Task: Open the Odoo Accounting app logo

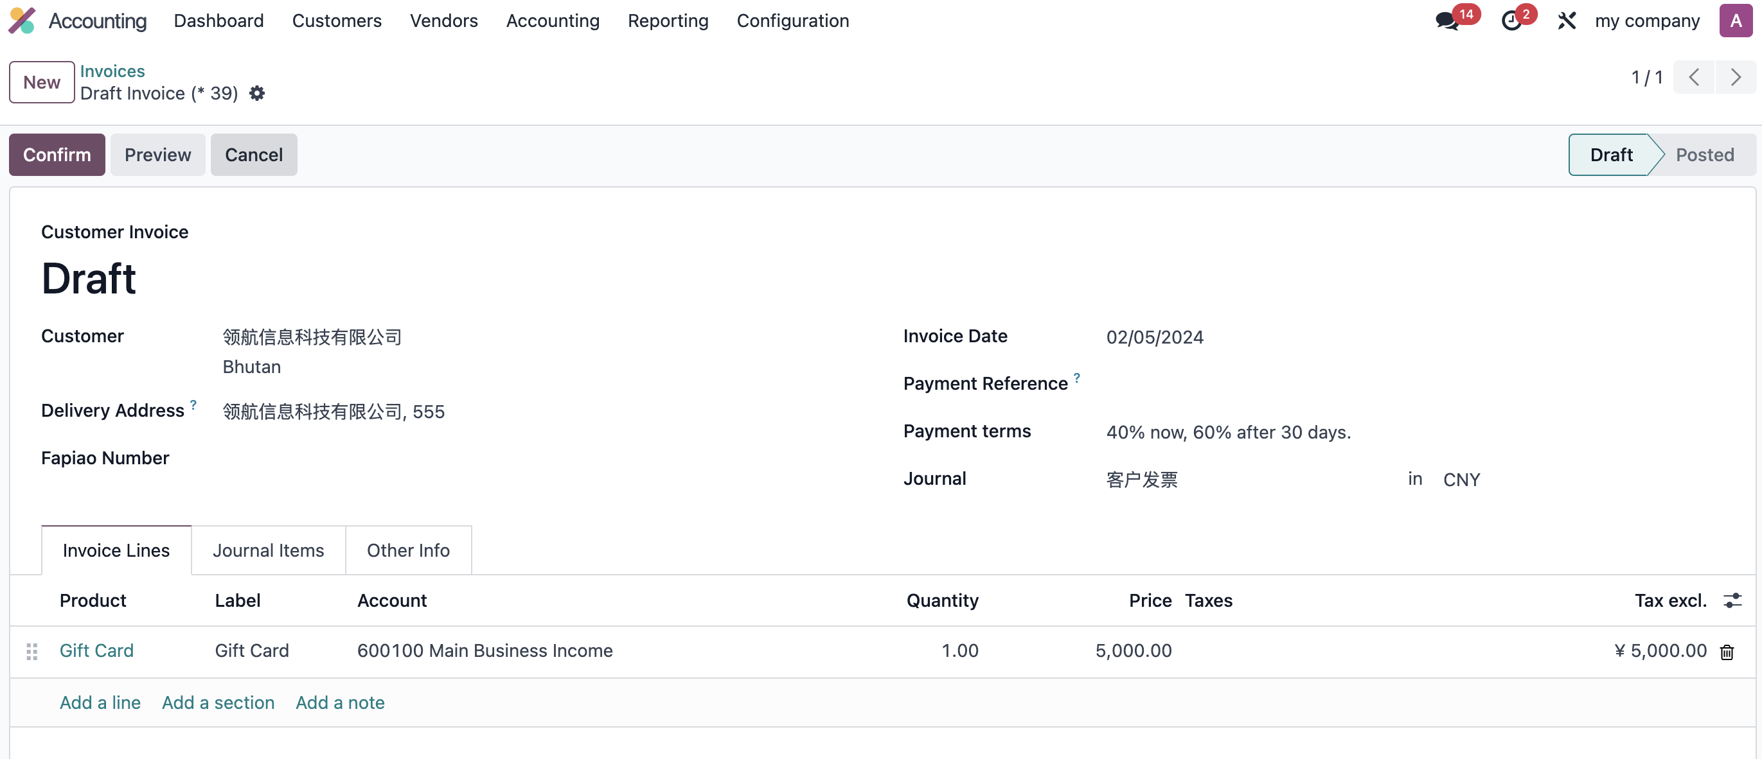Action: (22, 21)
